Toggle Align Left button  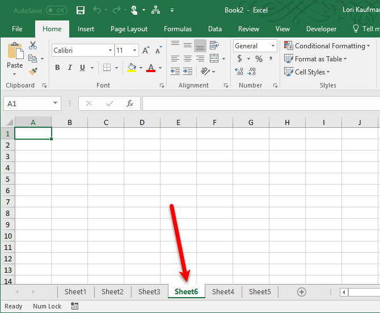pyautogui.click(x=175, y=59)
